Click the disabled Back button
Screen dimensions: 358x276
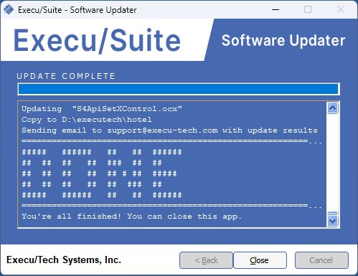pyautogui.click(x=206, y=260)
